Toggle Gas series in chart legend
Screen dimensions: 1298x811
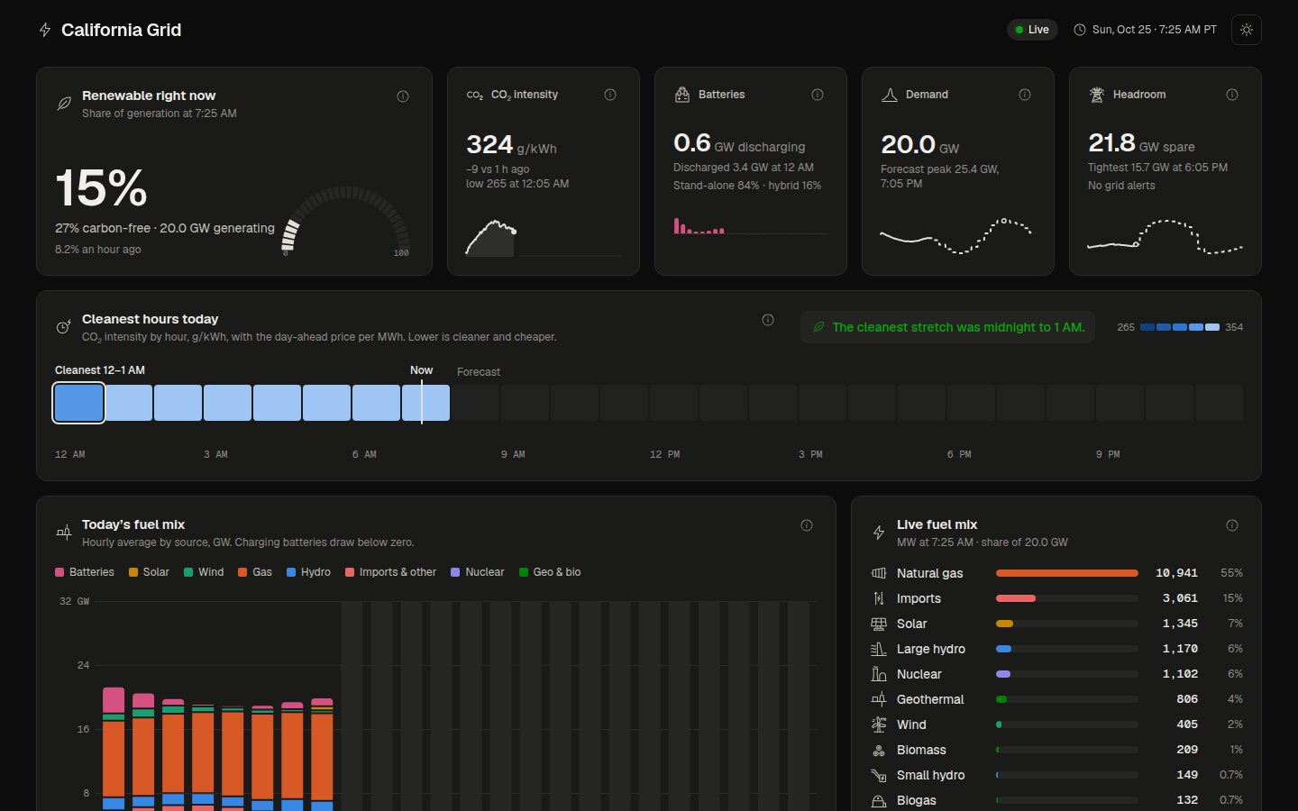[255, 572]
